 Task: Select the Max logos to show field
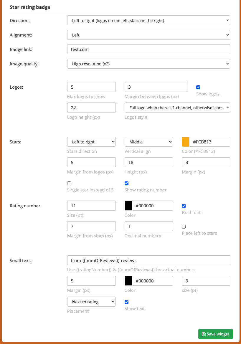(91, 87)
